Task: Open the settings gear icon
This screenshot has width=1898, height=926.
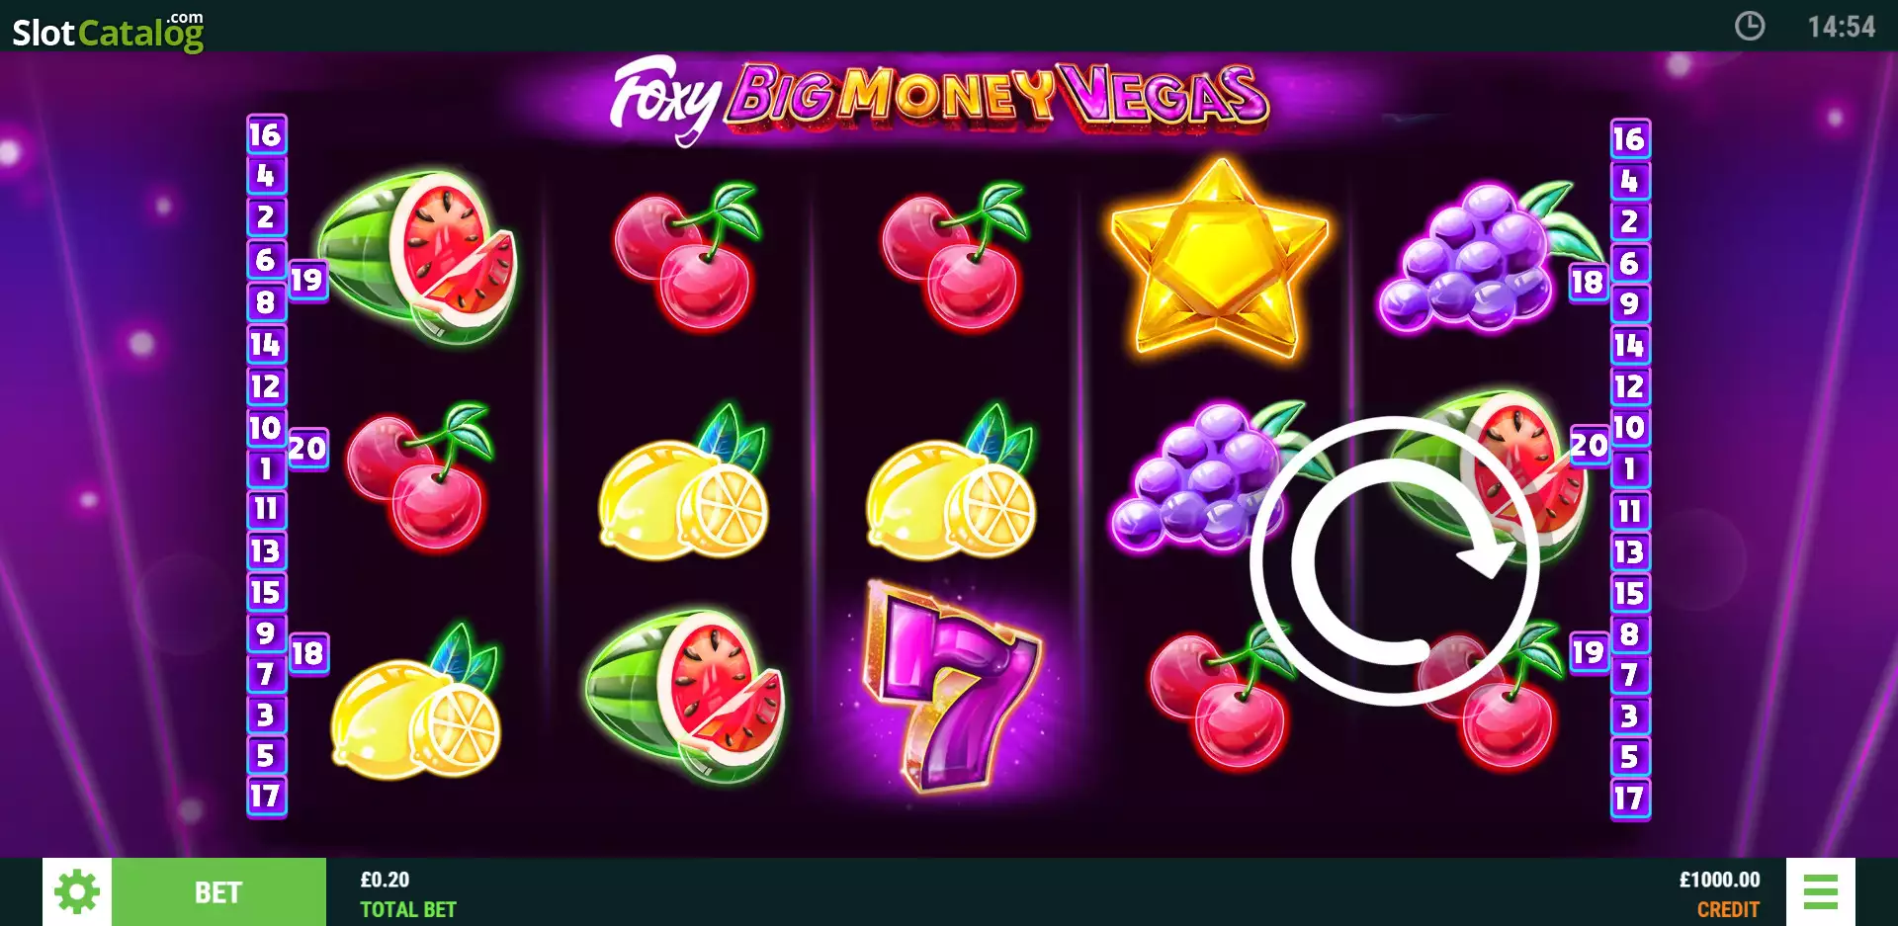Action: click(x=77, y=892)
